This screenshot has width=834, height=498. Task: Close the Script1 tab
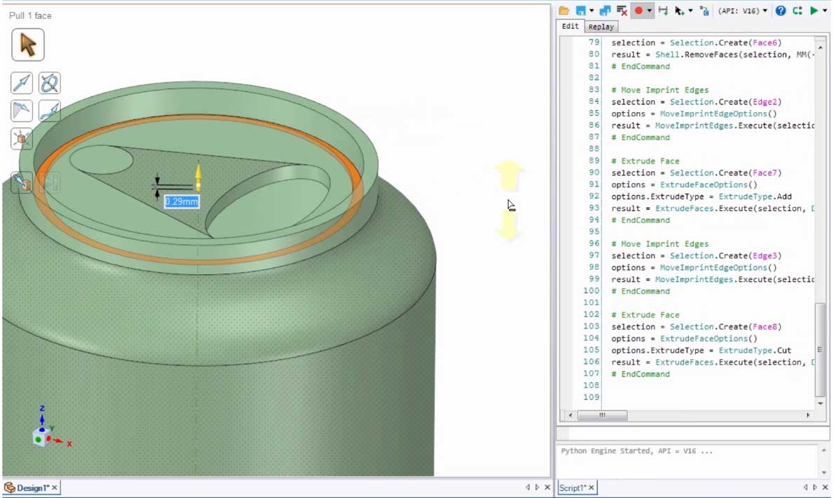point(591,487)
